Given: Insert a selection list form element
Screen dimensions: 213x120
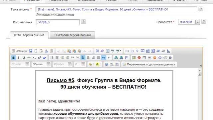Looking at the screenshot, I should tap(153, 51).
